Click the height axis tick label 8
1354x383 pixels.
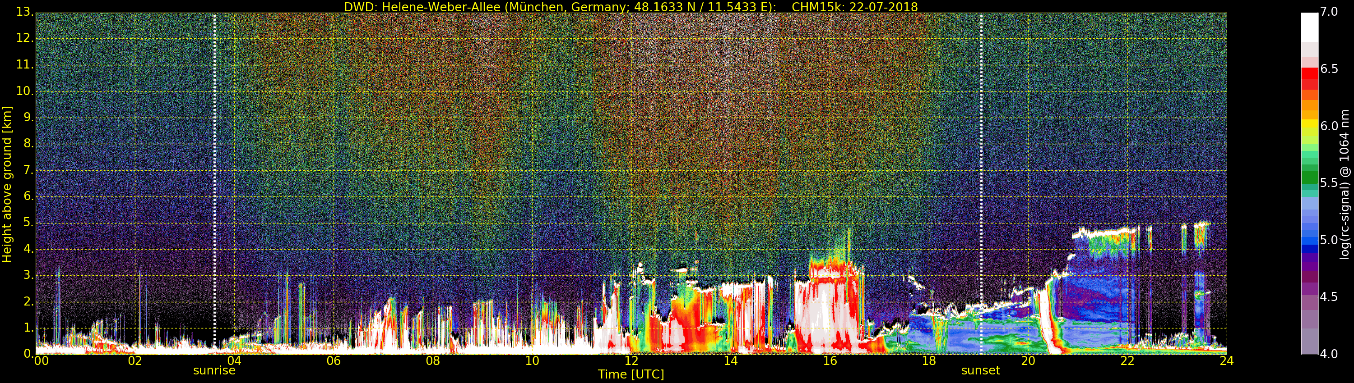28,144
